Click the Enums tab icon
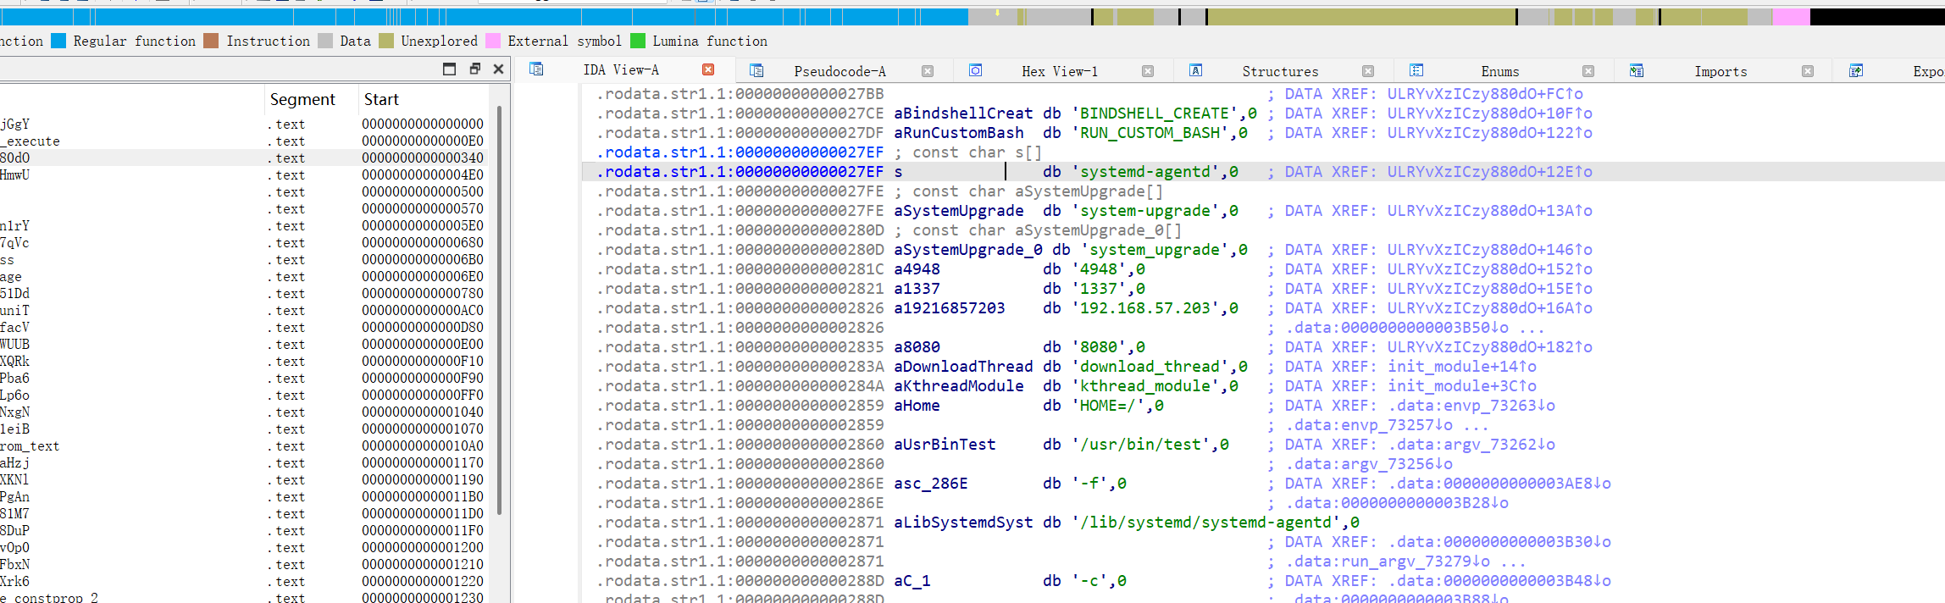The image size is (1945, 603). [1416, 70]
